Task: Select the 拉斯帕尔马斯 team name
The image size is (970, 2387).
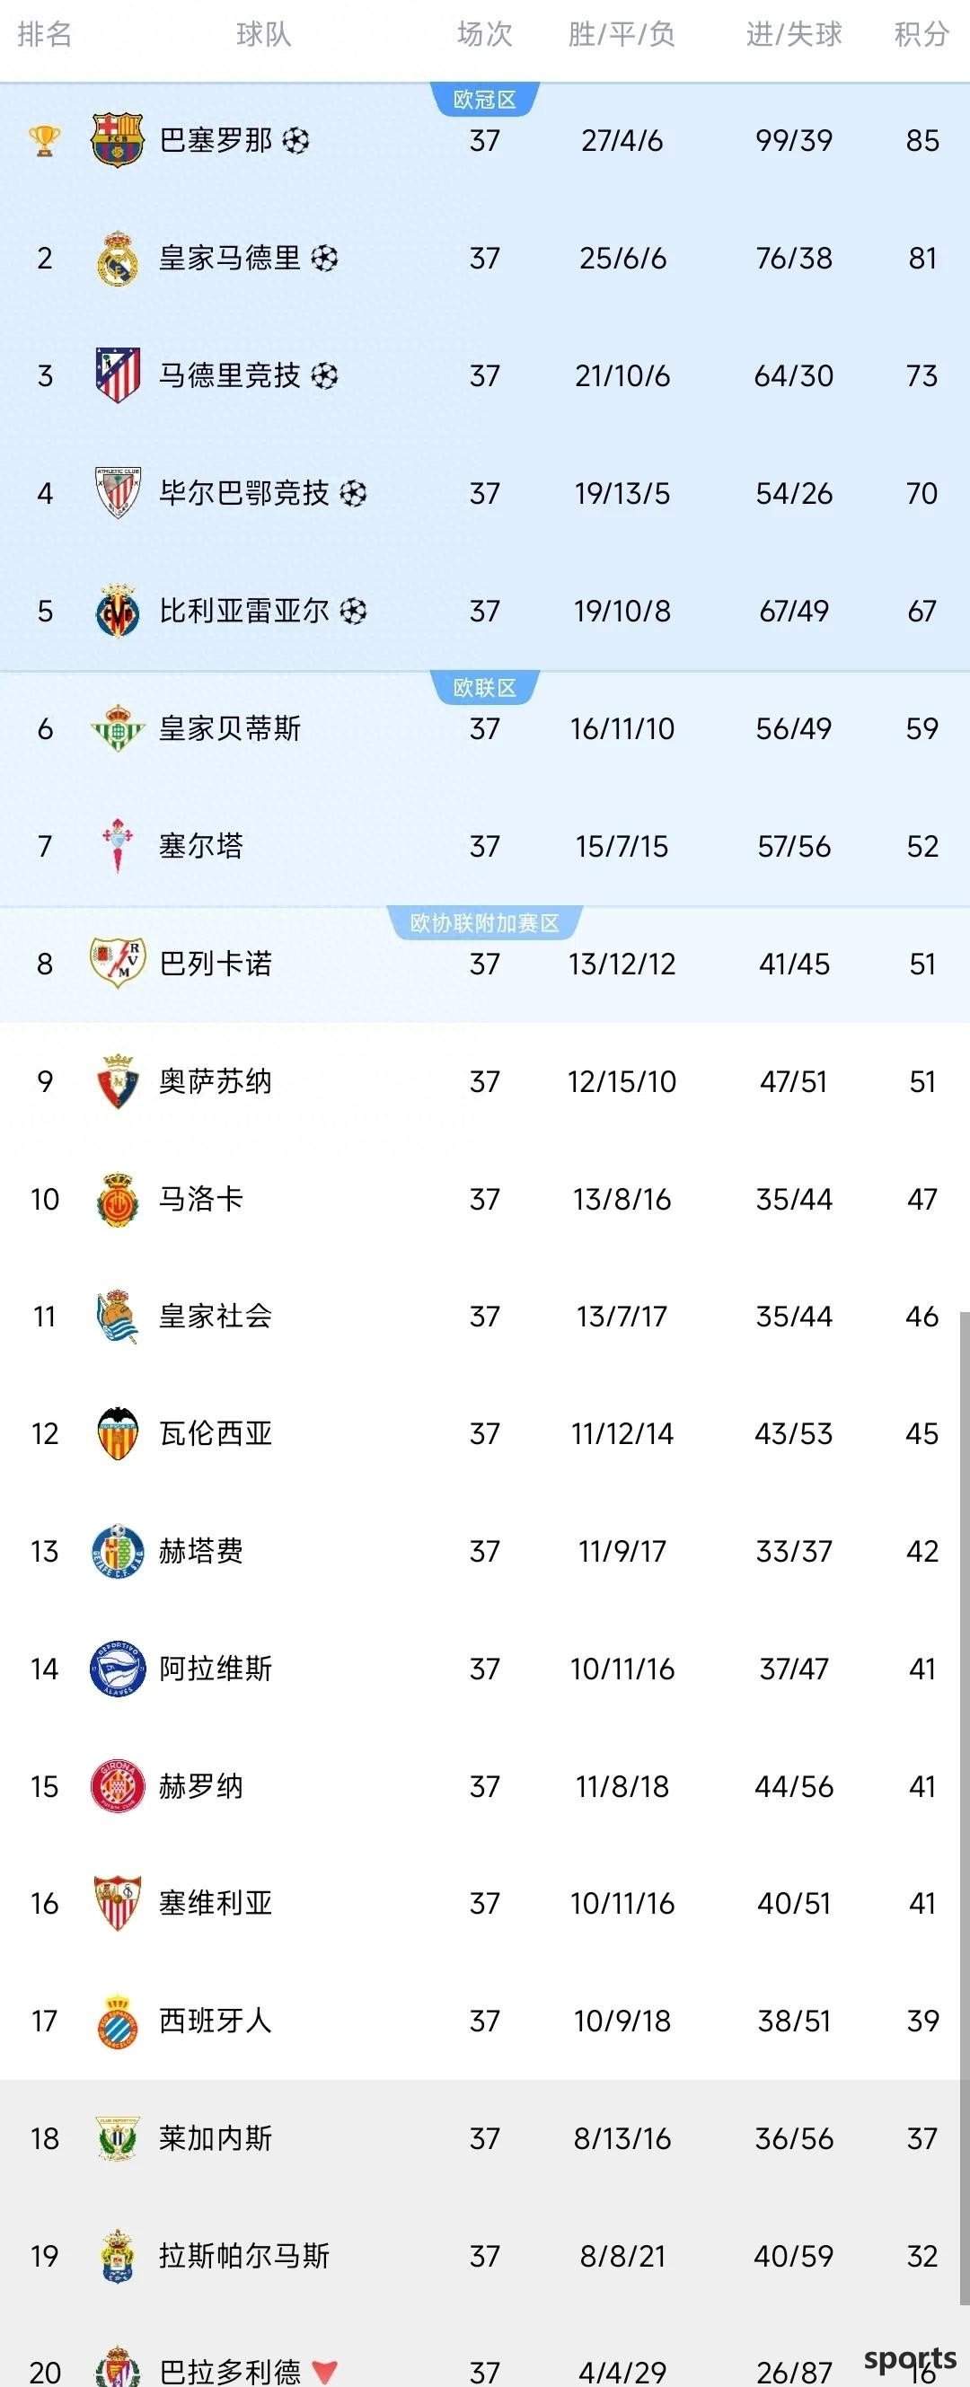Action: coord(243,2255)
